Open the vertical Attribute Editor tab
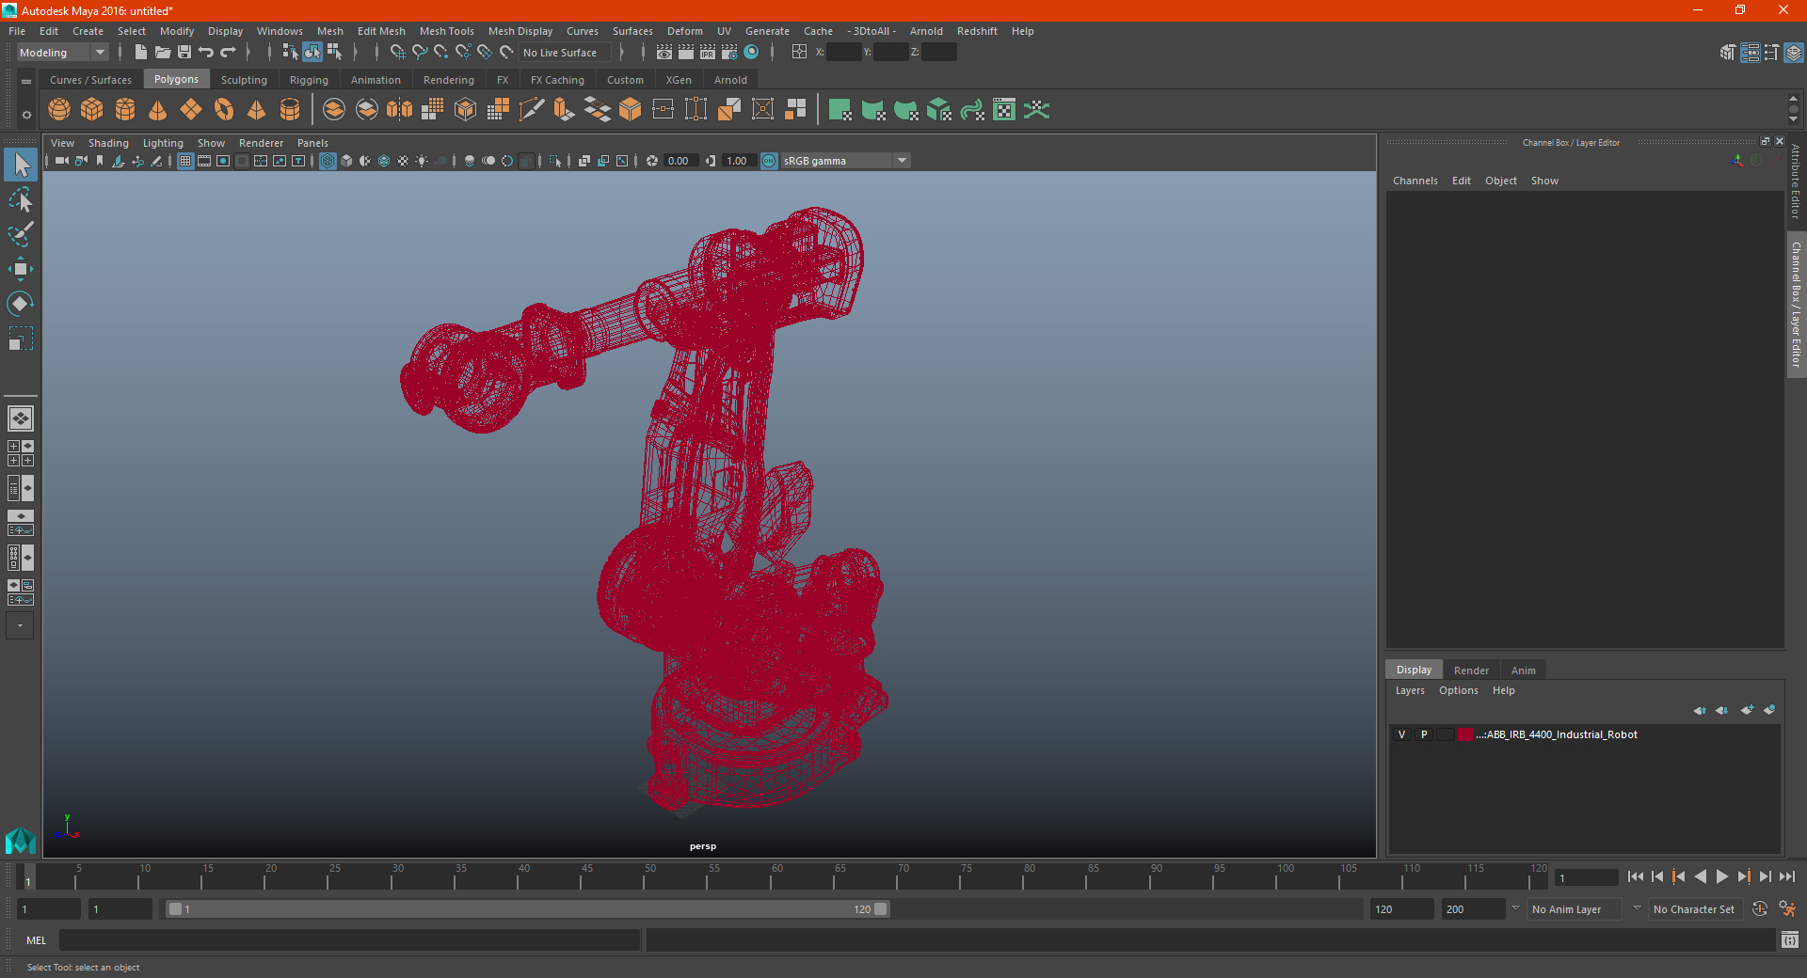Screen dimensions: 1807x978 click(x=1796, y=181)
